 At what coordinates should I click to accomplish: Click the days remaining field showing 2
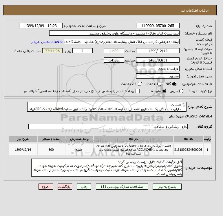83,51
